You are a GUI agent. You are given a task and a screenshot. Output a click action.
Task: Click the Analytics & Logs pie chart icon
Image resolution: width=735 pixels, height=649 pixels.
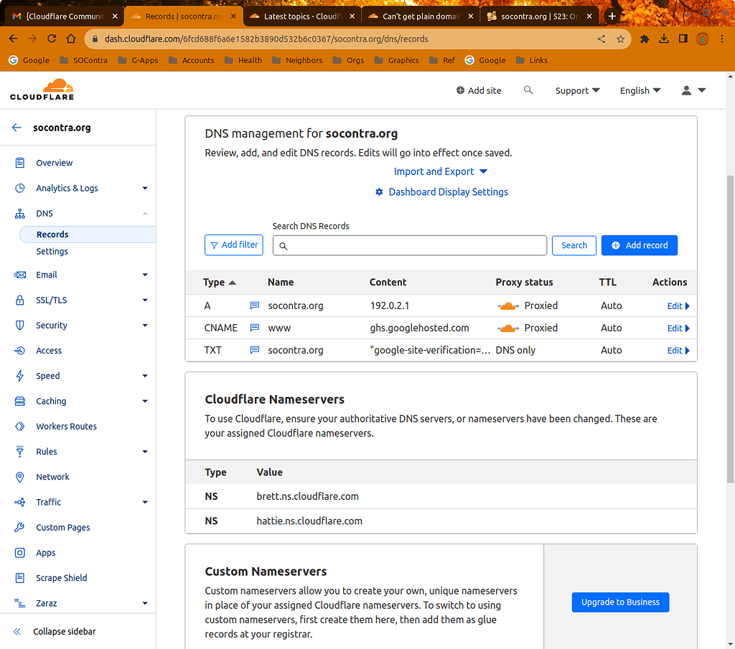pyautogui.click(x=19, y=188)
